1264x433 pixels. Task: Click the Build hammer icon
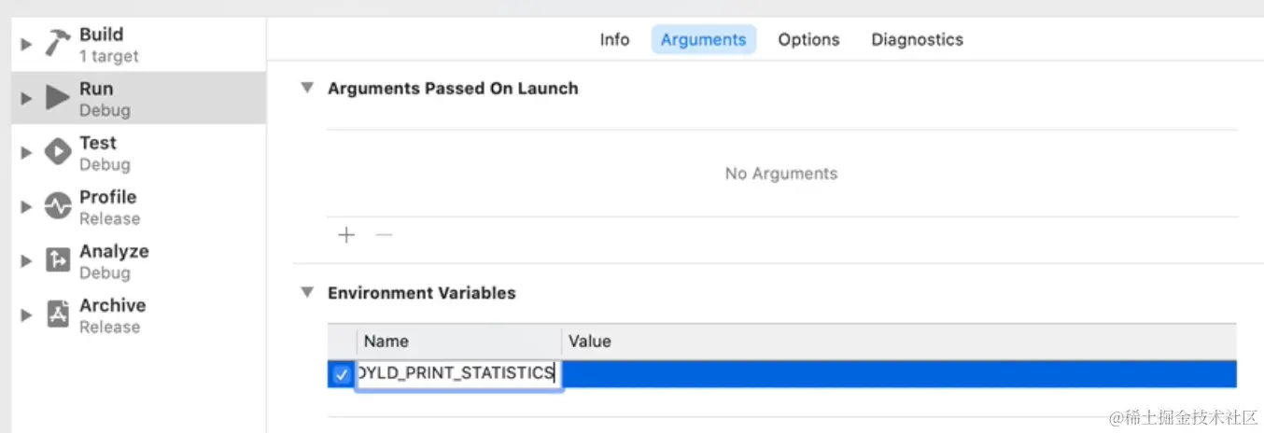[58, 43]
